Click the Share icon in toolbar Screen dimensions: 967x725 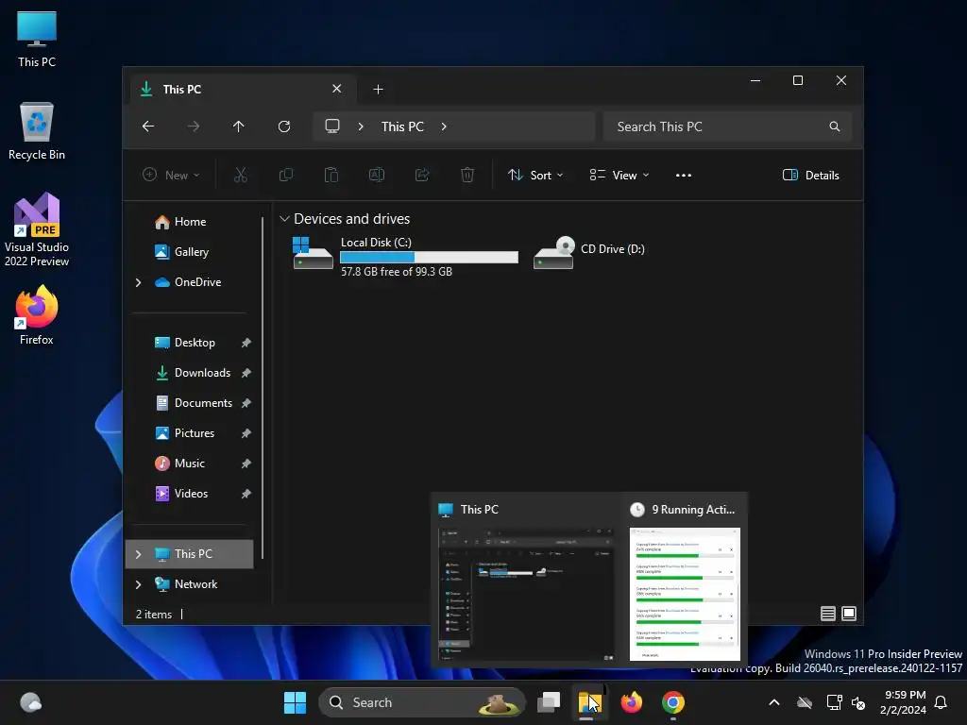(x=422, y=175)
